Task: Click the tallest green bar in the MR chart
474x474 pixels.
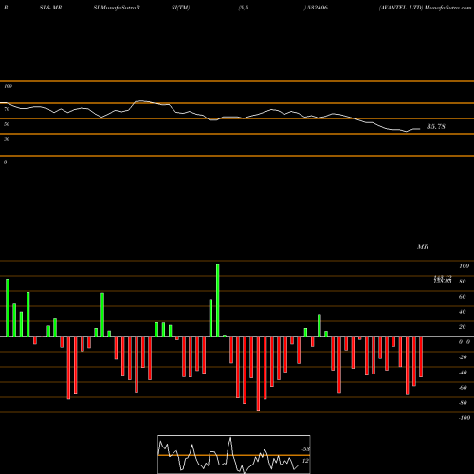Action: 218,301
